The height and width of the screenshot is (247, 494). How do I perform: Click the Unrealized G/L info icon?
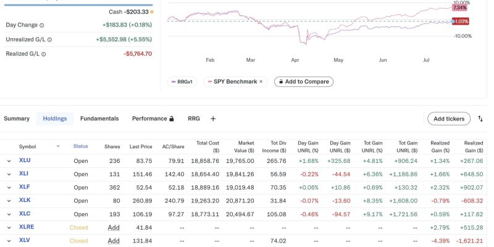(x=49, y=40)
